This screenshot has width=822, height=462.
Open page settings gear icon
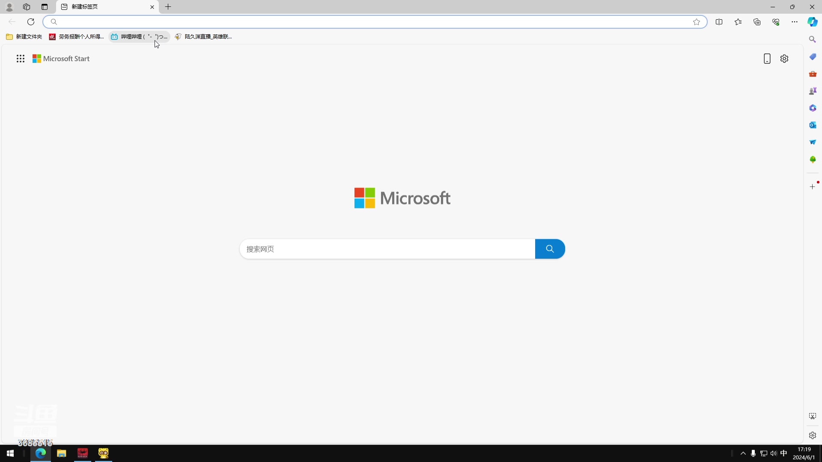click(x=784, y=59)
